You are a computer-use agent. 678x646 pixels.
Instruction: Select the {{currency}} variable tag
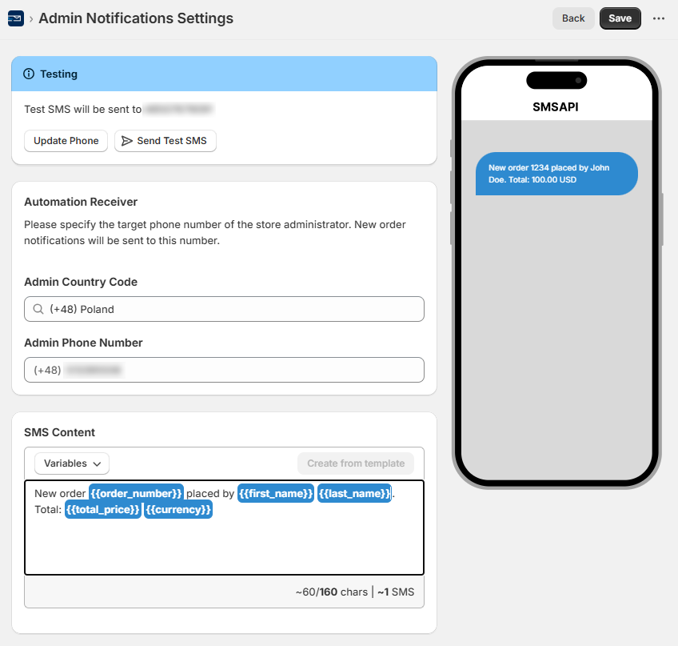tap(178, 510)
